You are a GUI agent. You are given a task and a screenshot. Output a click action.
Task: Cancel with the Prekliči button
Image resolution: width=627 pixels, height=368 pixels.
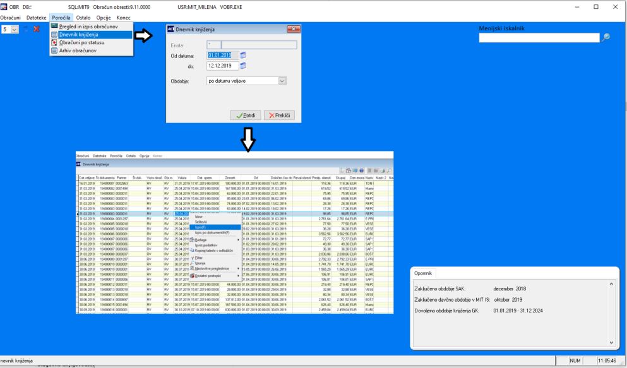pos(279,115)
